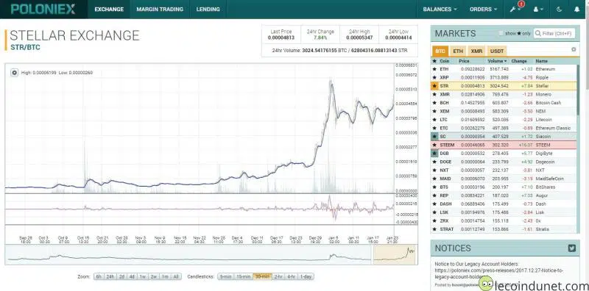Click chart settings gear icon
This screenshot has width=589, height=291.
14,73
